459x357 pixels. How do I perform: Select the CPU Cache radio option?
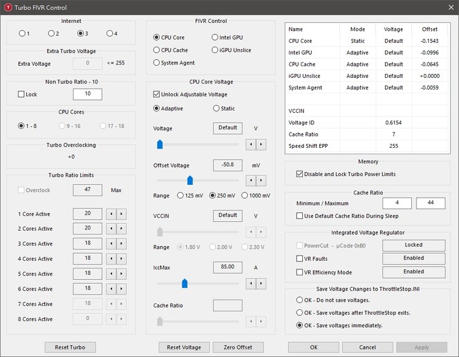(x=157, y=50)
